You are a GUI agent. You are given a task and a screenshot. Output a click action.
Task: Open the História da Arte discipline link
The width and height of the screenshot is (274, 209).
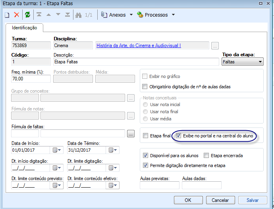139,46
